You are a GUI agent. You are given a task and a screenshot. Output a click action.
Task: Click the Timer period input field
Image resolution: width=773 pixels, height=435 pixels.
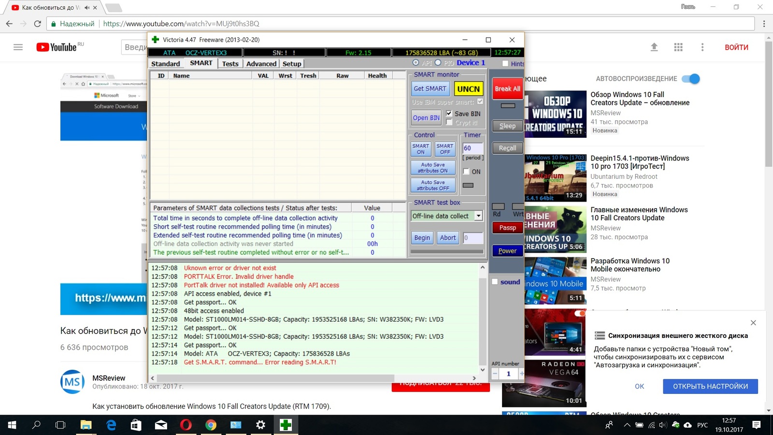click(x=472, y=148)
